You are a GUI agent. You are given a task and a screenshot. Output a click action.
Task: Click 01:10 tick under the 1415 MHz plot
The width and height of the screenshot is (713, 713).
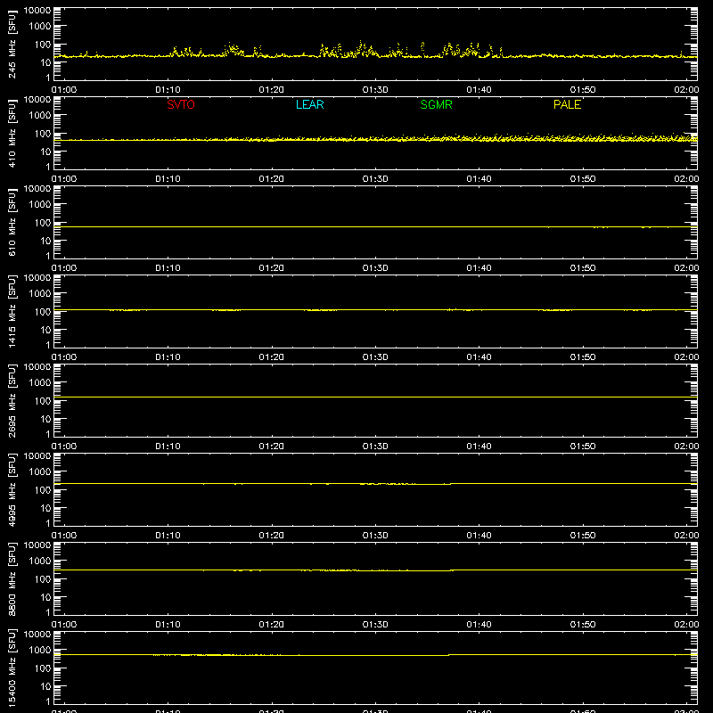click(168, 357)
